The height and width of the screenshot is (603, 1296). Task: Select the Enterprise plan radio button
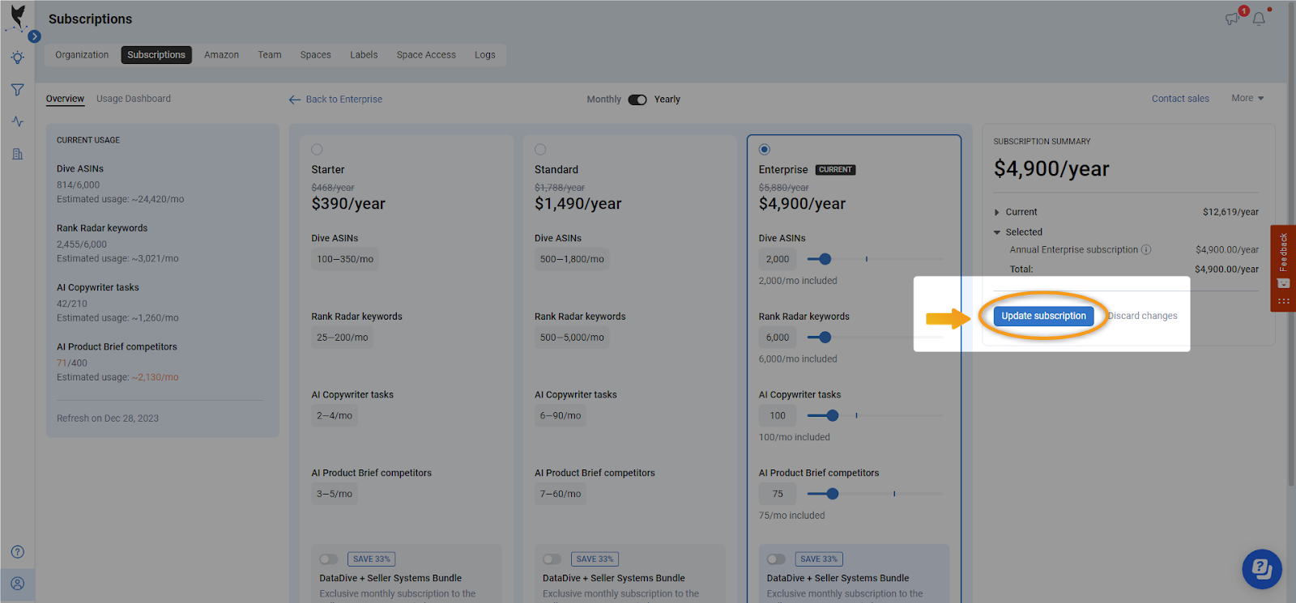point(765,150)
